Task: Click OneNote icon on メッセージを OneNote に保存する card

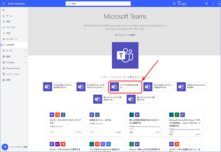Action: pyautogui.click(x=58, y=144)
